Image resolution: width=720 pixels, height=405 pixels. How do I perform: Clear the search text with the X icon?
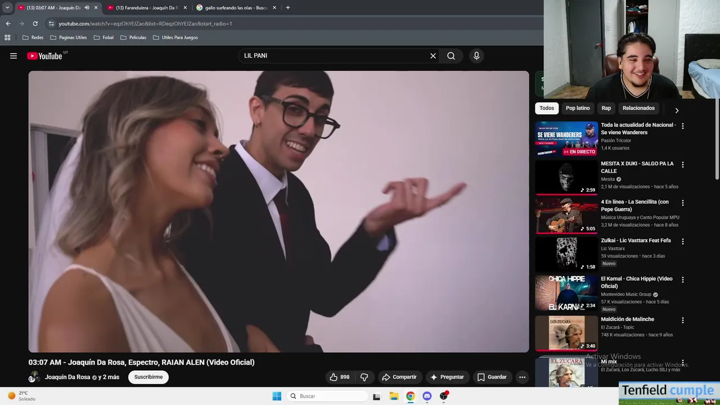(433, 56)
